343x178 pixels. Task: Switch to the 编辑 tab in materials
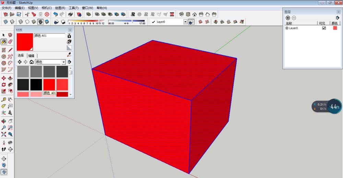[31, 55]
